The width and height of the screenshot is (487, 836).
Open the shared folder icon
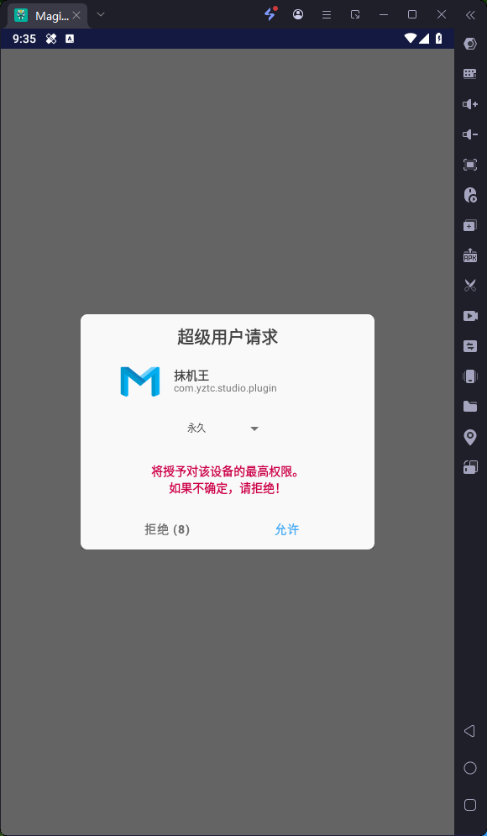[x=470, y=407]
